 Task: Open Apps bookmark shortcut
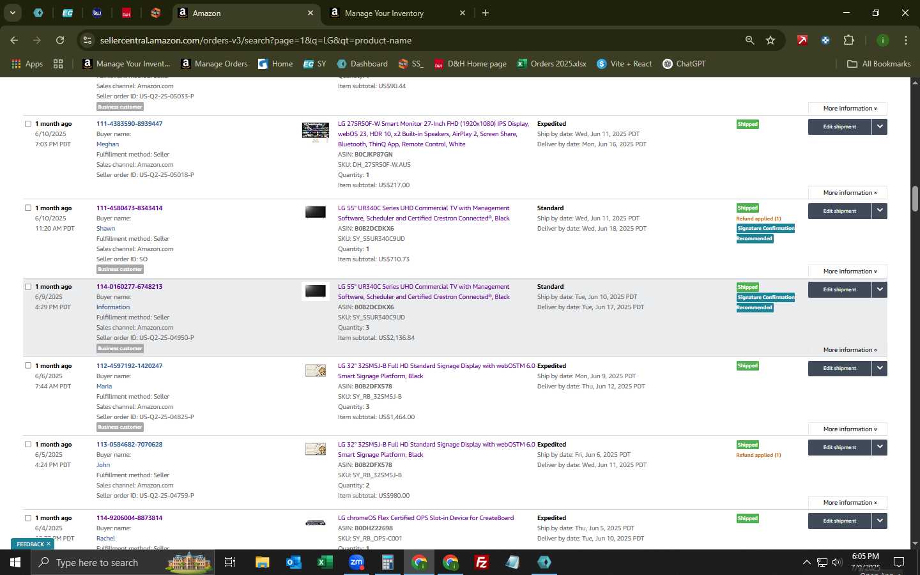[27, 64]
